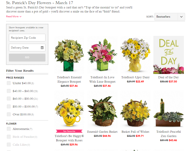Click the Delivery Date input field

tap(27, 48)
